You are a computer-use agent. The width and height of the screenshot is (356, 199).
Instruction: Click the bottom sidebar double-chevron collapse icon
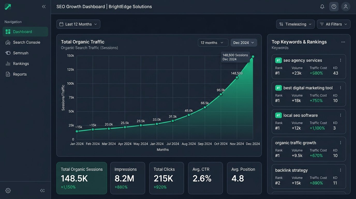[x=42, y=191]
